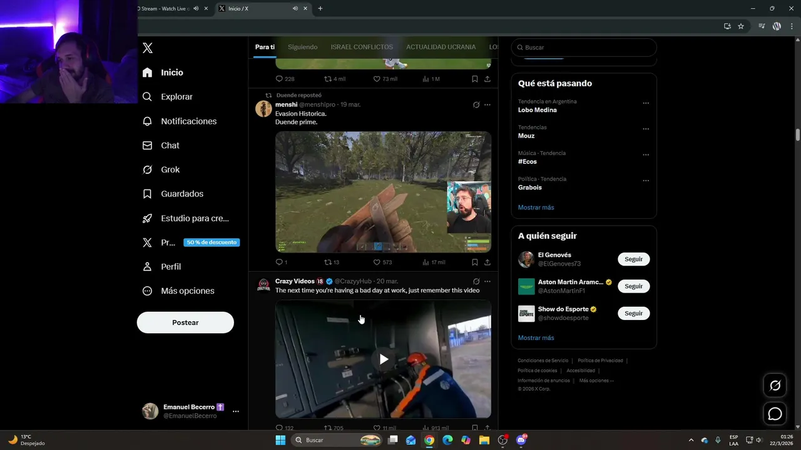
Task: Open Notificaciones in the sidebar
Action: [180, 121]
